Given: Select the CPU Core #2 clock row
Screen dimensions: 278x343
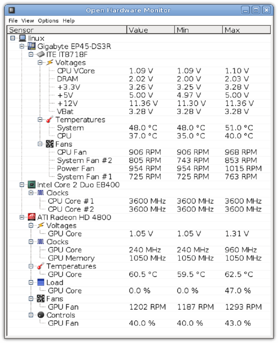Looking at the screenshot, I should [x=139, y=209].
